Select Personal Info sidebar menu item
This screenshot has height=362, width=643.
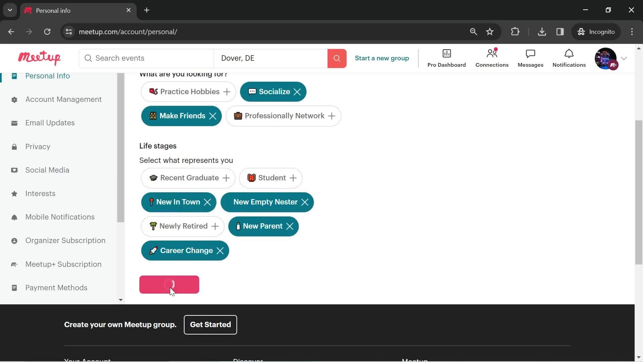[x=48, y=76]
